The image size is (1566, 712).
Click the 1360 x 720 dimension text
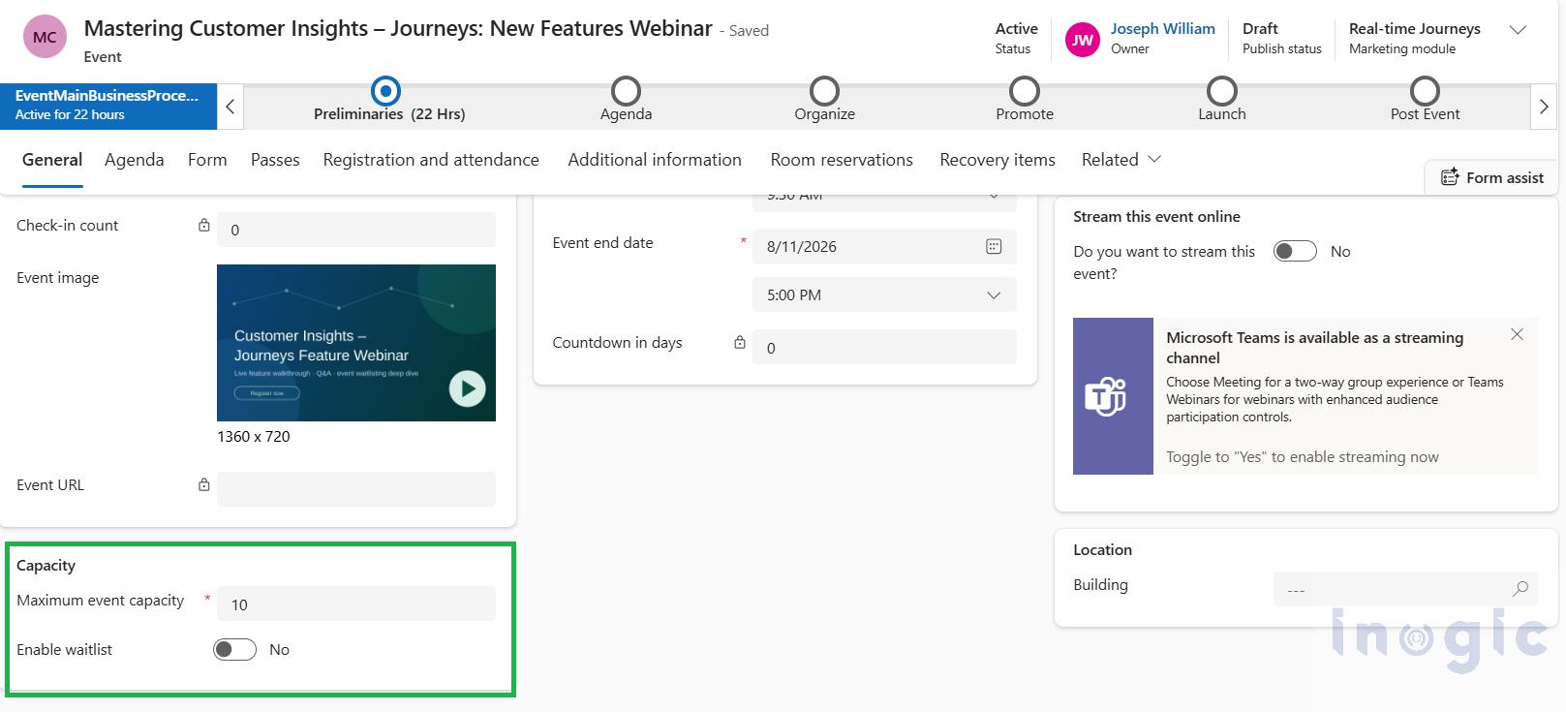254,437
